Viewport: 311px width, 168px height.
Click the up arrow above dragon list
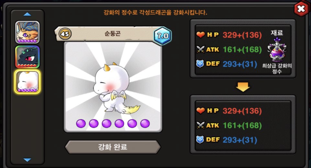(x=27, y=14)
